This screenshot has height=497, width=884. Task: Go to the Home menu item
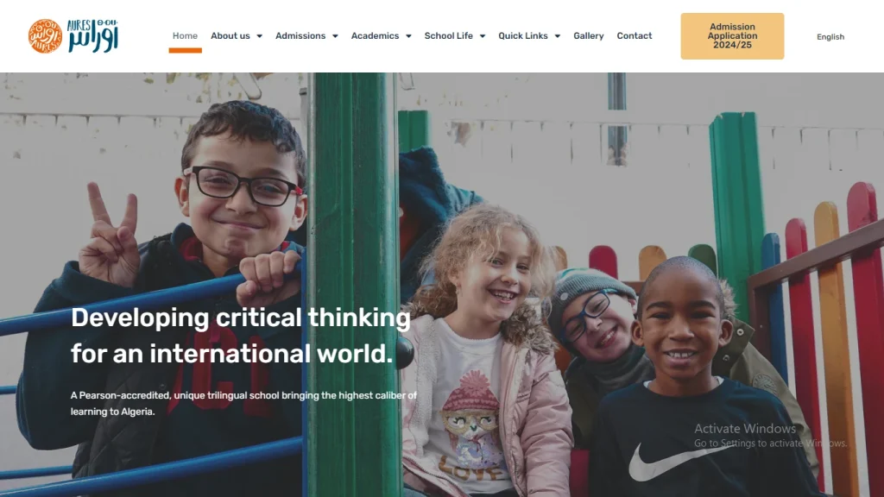click(x=185, y=35)
